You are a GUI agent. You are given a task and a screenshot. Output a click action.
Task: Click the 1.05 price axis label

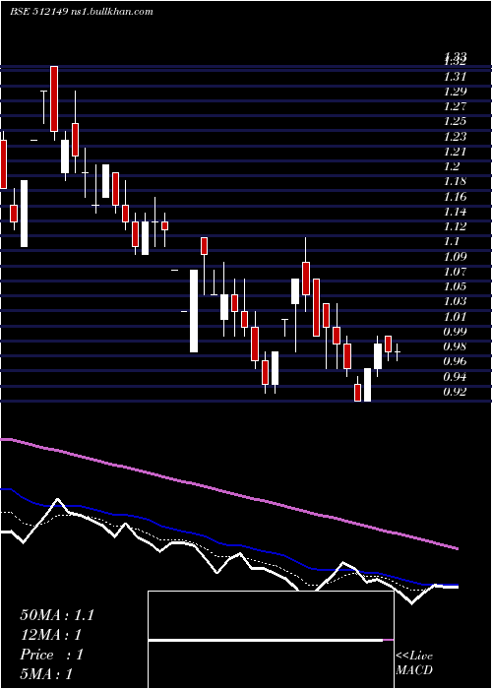(455, 286)
